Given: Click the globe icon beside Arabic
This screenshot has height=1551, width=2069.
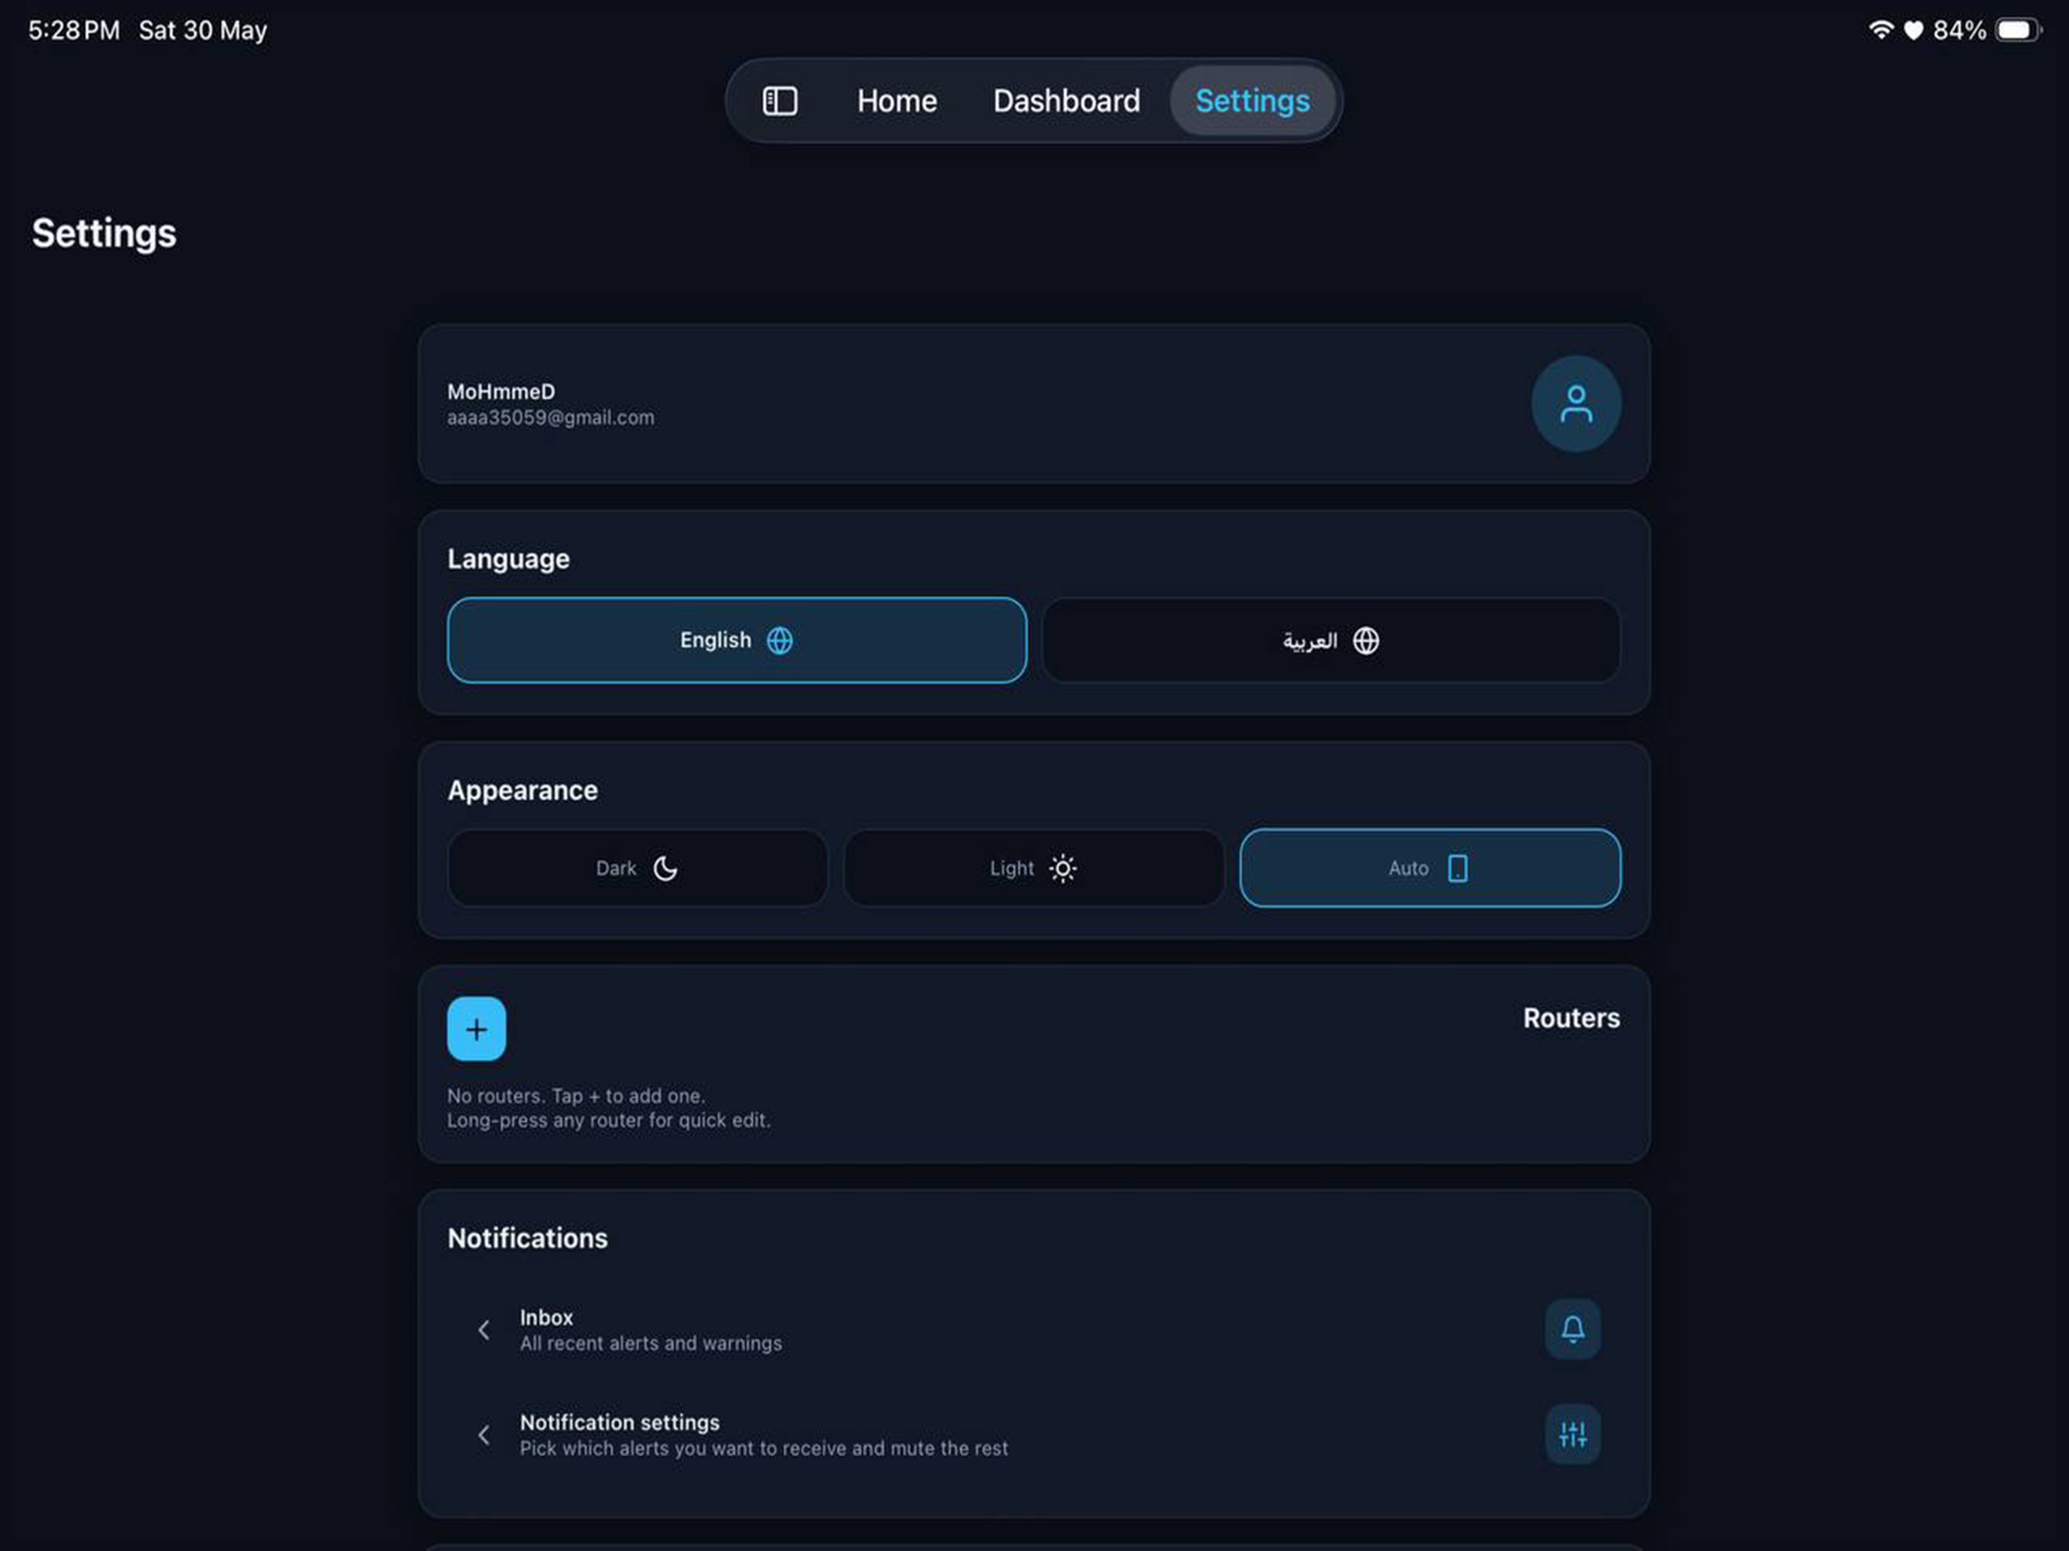Looking at the screenshot, I should click(1365, 640).
